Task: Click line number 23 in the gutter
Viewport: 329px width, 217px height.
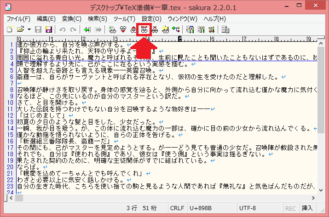Action: (10, 186)
